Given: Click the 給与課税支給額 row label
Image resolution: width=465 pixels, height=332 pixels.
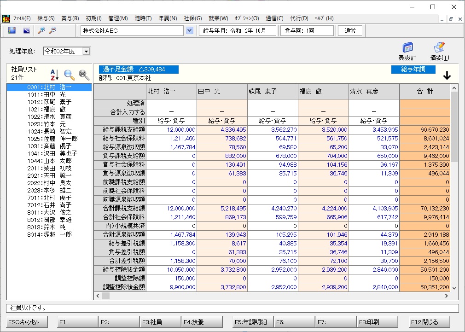Looking at the screenshot, I should [x=120, y=130].
